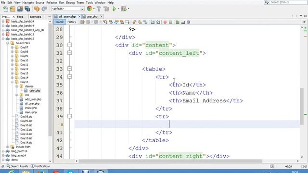Open the Chrome browser dropdown arrow

pyautogui.click(x=94, y=9)
